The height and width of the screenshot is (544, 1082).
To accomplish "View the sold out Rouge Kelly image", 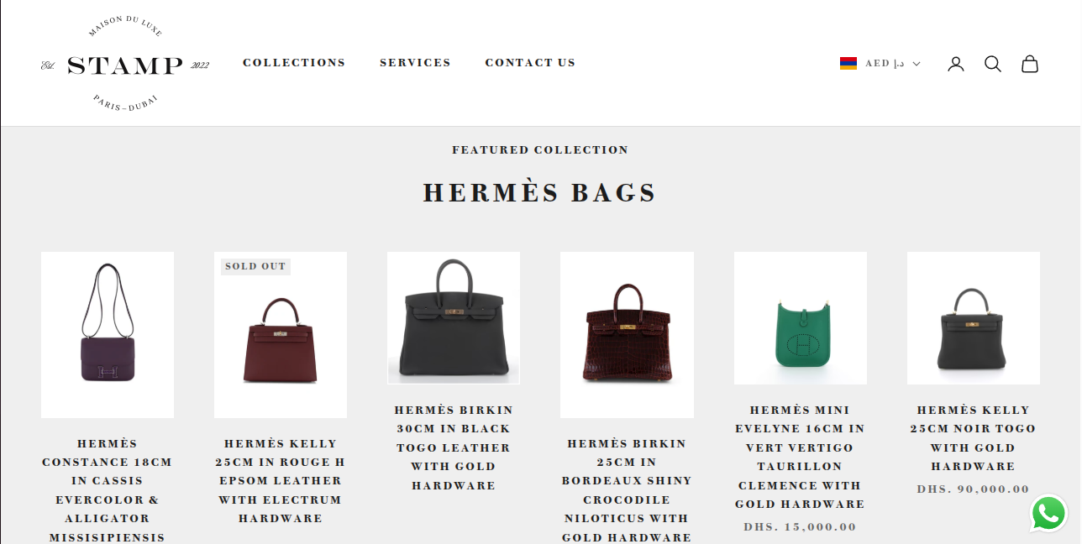I will point(281,335).
